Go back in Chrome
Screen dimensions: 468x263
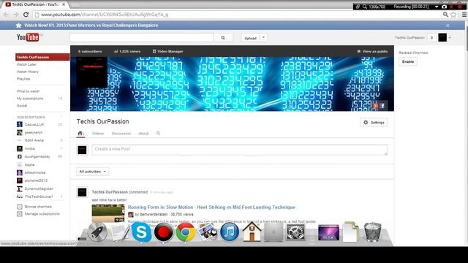point(7,15)
